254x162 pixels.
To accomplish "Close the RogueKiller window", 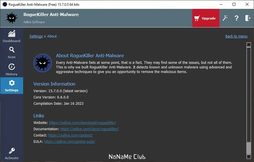I will pyautogui.click(x=247, y=4).
